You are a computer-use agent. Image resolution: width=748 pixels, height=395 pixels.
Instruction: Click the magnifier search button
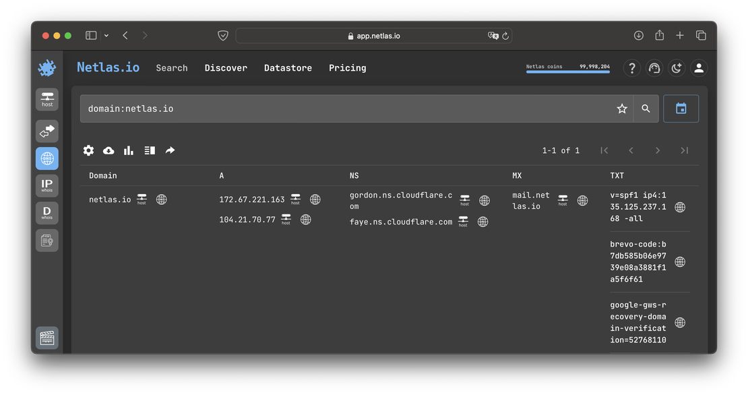[x=646, y=109]
